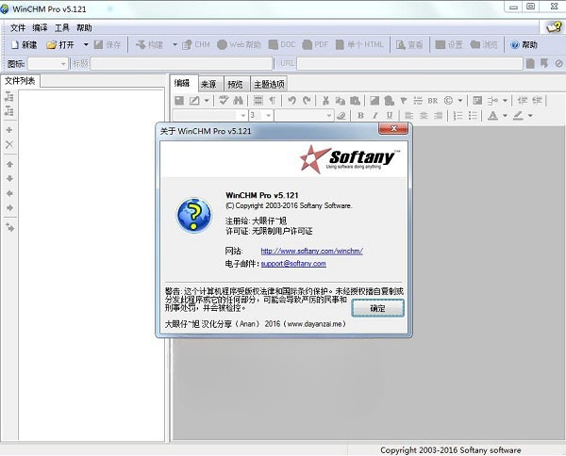Screen dimensions: 566x456
Task: Click the New (新建) toolbar icon
Action: coord(23,44)
